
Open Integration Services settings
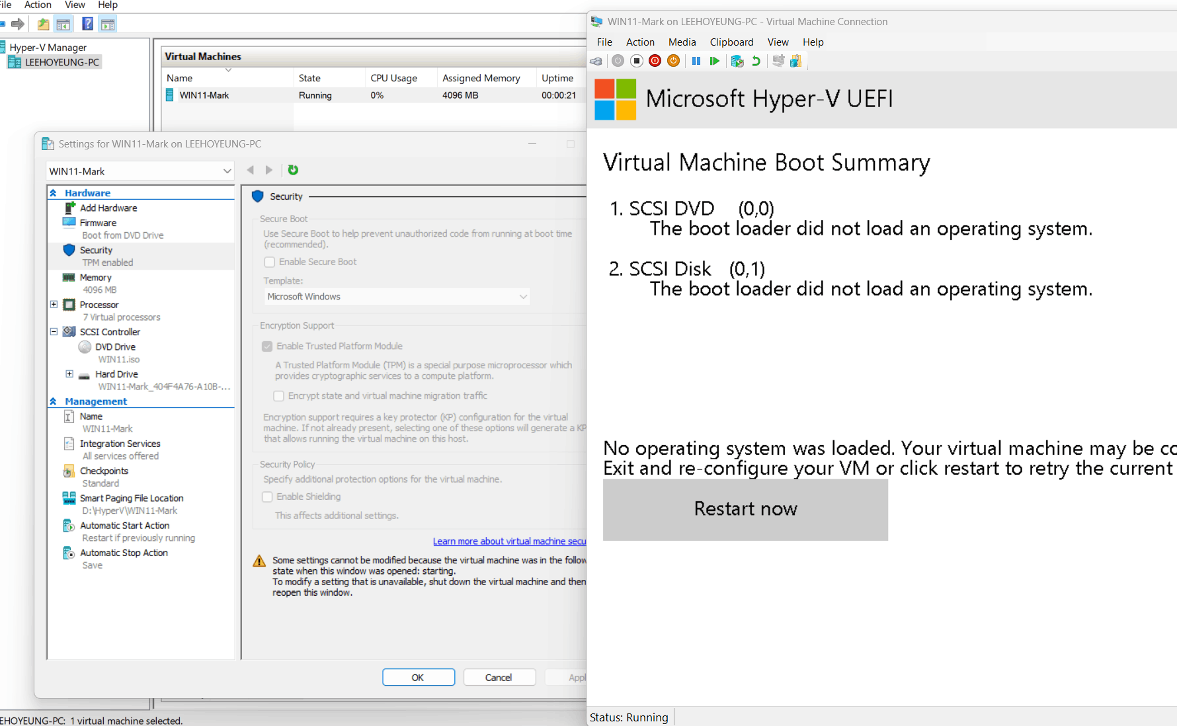120,444
